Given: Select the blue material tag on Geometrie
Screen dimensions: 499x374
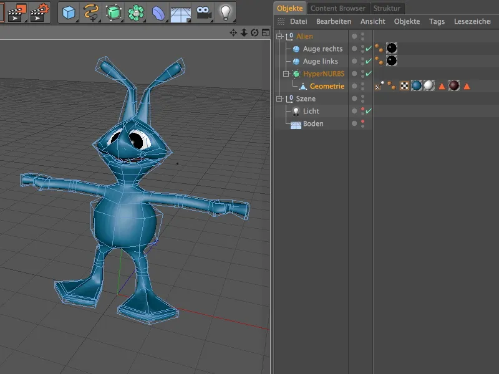Looking at the screenshot, I should [416, 85].
